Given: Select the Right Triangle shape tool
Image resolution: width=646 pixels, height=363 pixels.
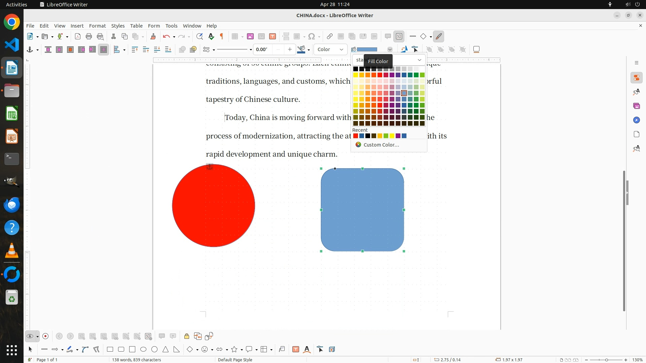Looking at the screenshot, I should click(177, 350).
